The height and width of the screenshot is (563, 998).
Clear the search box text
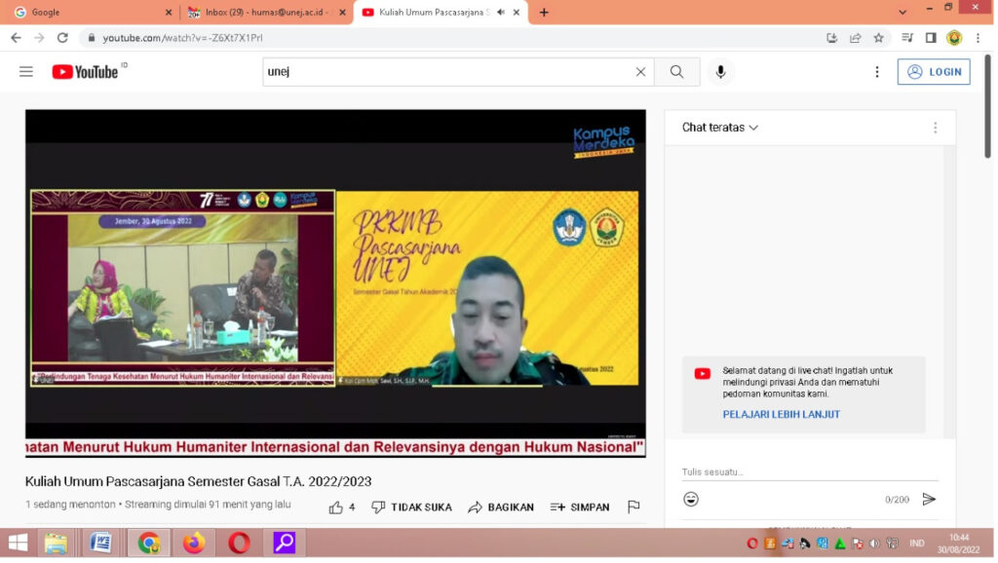coord(640,72)
